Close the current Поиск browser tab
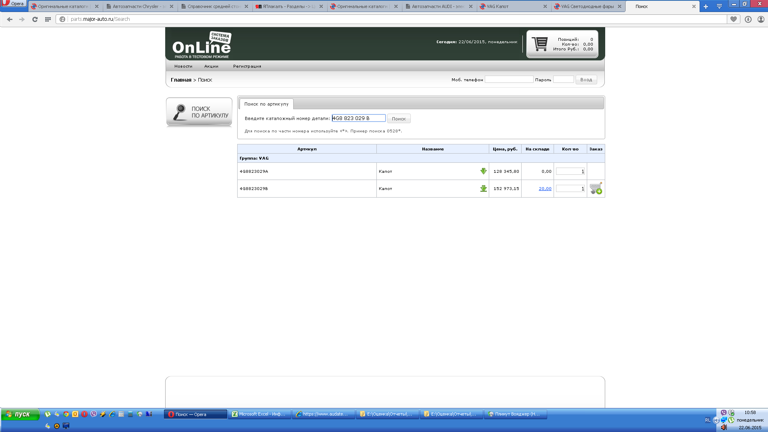 click(x=694, y=6)
